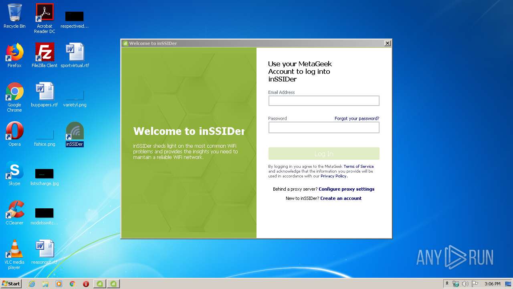The width and height of the screenshot is (513, 289).
Task: Open Internet Explorer in taskbar
Action: click(x=32, y=284)
